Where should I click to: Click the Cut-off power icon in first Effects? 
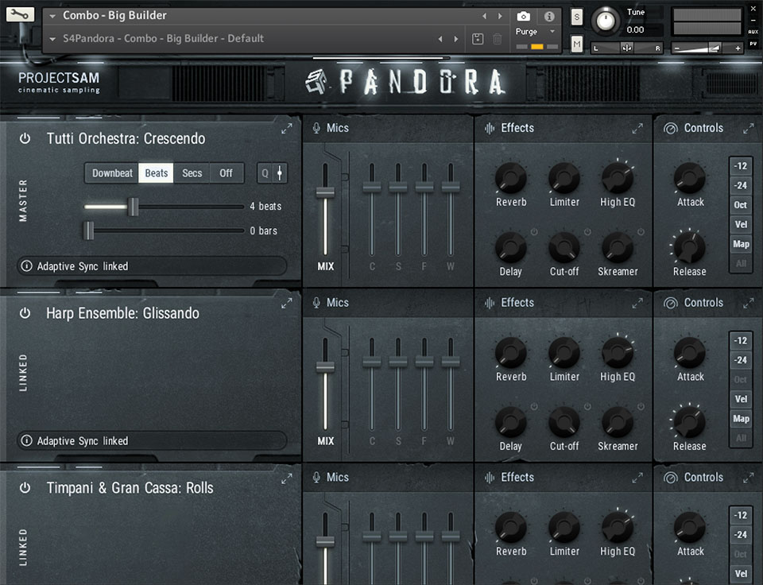tap(587, 232)
